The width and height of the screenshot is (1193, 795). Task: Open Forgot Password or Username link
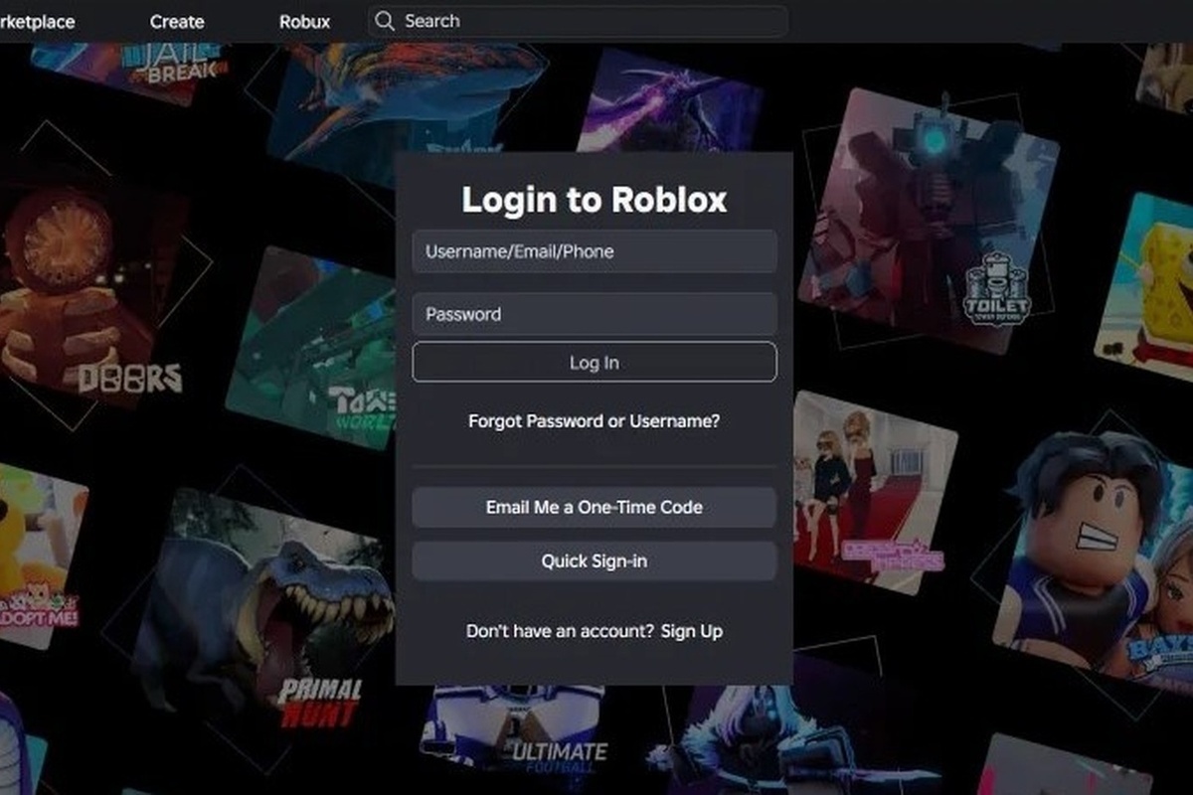pos(595,421)
